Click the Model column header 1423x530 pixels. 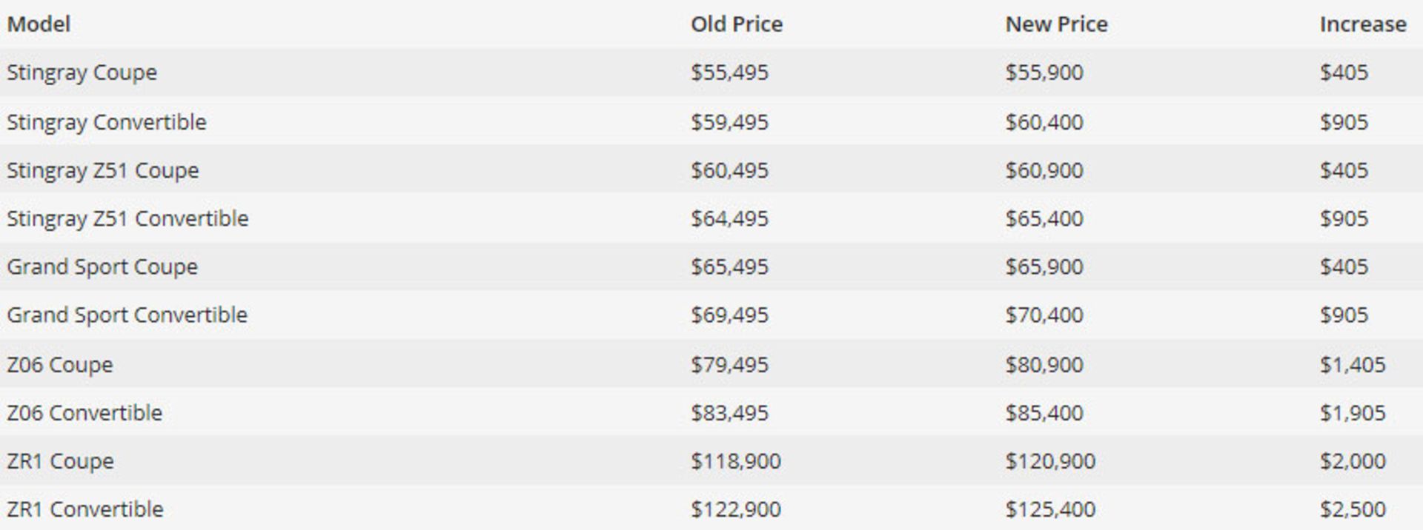pyautogui.click(x=39, y=24)
